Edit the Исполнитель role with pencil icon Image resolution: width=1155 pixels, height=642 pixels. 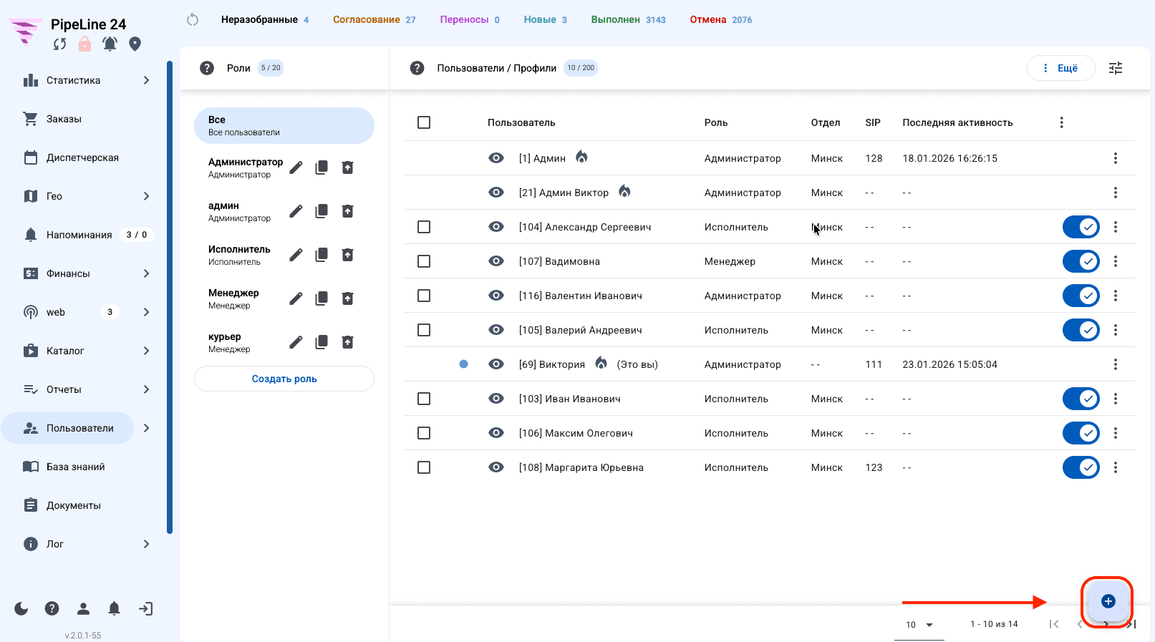pos(296,255)
